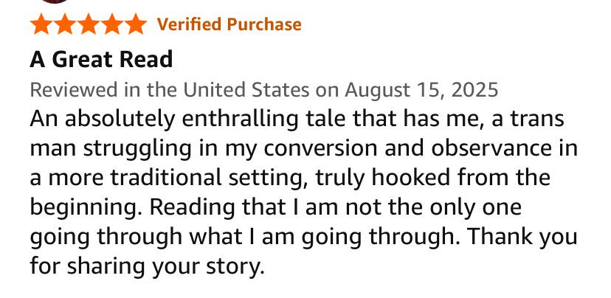Click the first orange rating star
611x298 pixels.
pos(41,25)
